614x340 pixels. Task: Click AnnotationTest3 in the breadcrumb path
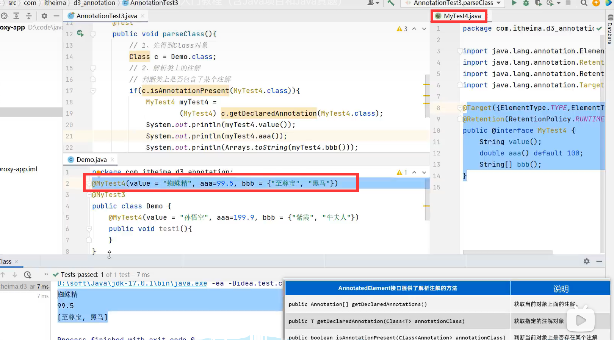[x=150, y=3]
